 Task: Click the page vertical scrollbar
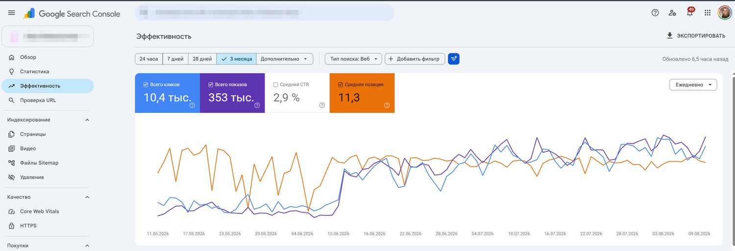(x=733, y=161)
